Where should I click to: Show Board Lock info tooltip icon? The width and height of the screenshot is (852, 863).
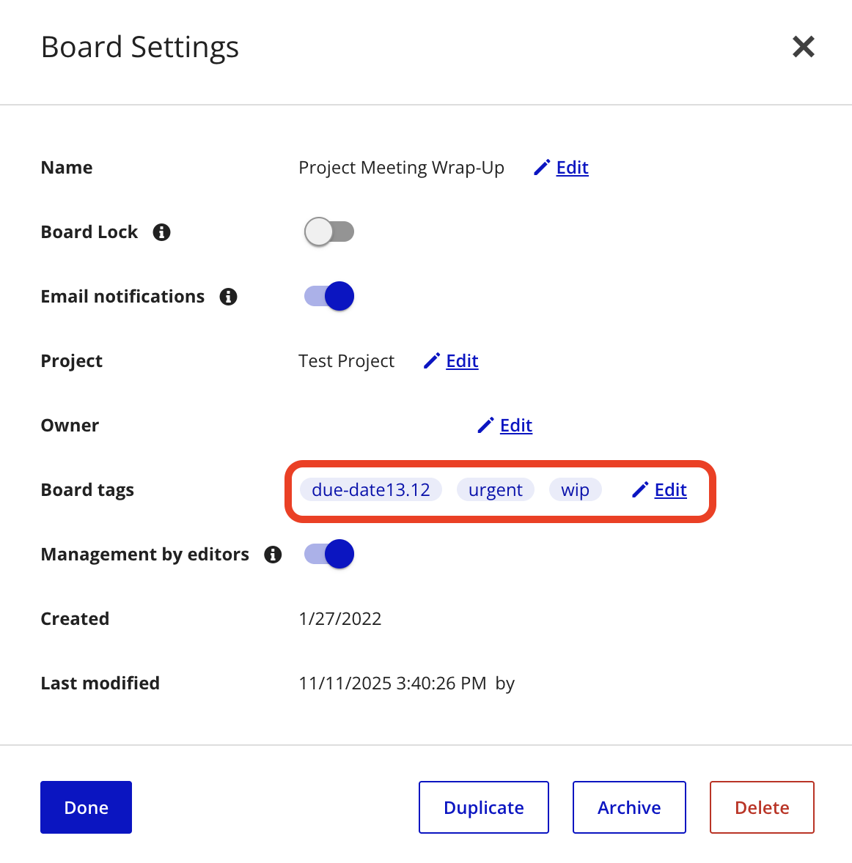[x=161, y=232]
